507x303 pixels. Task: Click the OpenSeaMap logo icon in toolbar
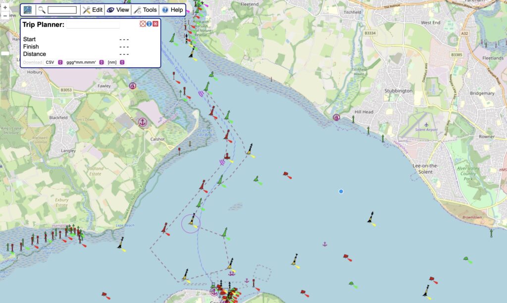coord(27,10)
